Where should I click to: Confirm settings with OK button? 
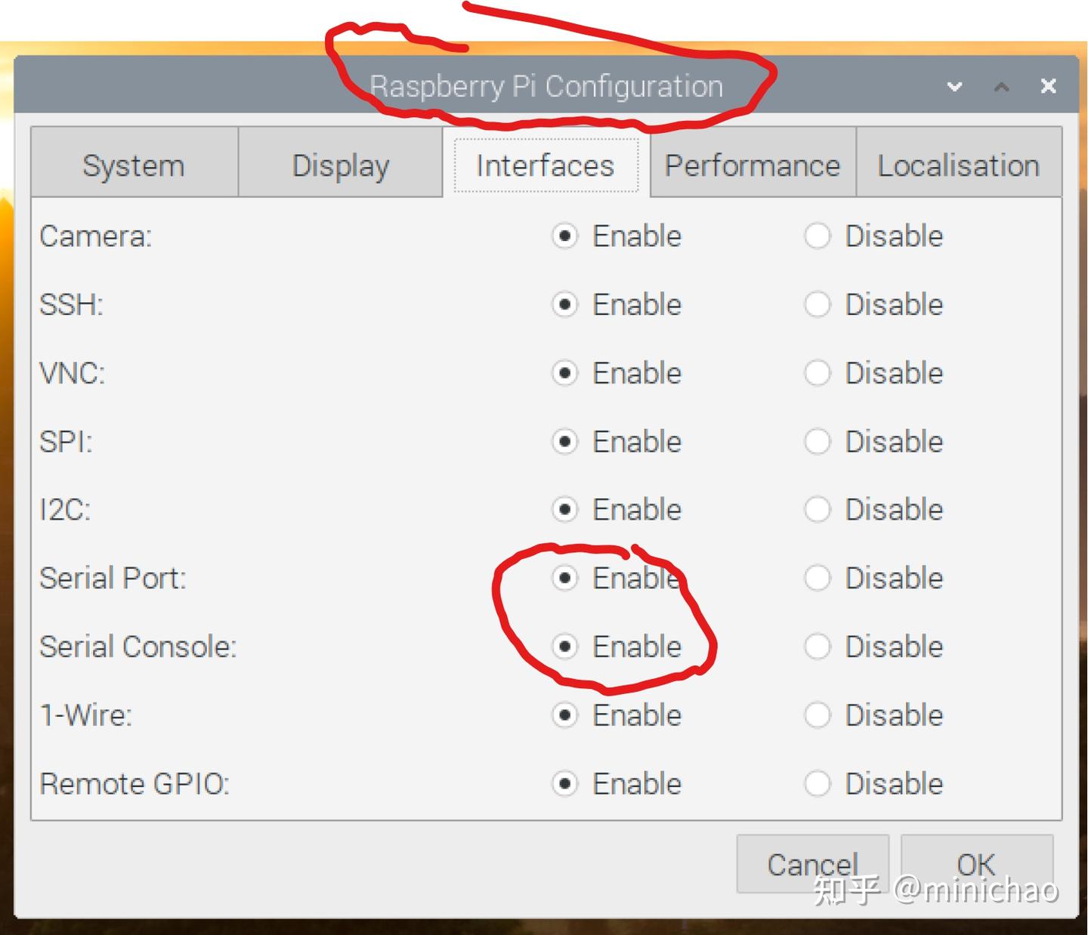coord(976,864)
